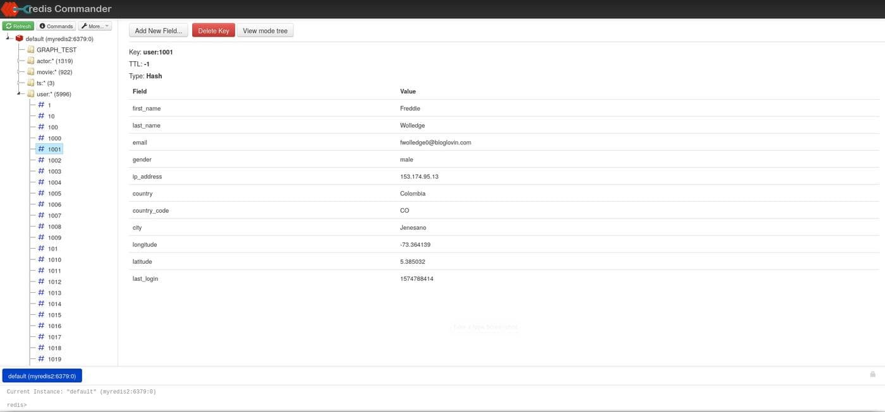Focus the redis> command input line
This screenshot has height=412, width=885.
(x=442, y=404)
